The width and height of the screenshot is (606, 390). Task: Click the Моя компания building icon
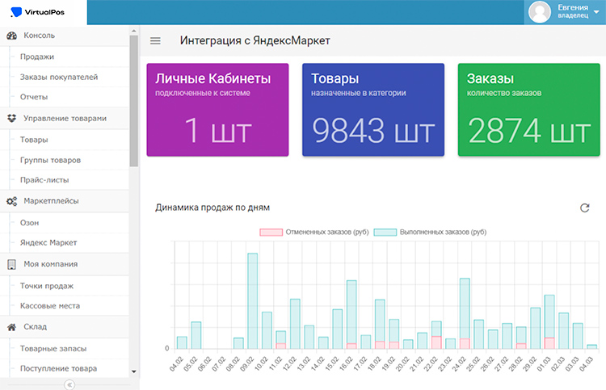[x=12, y=264]
